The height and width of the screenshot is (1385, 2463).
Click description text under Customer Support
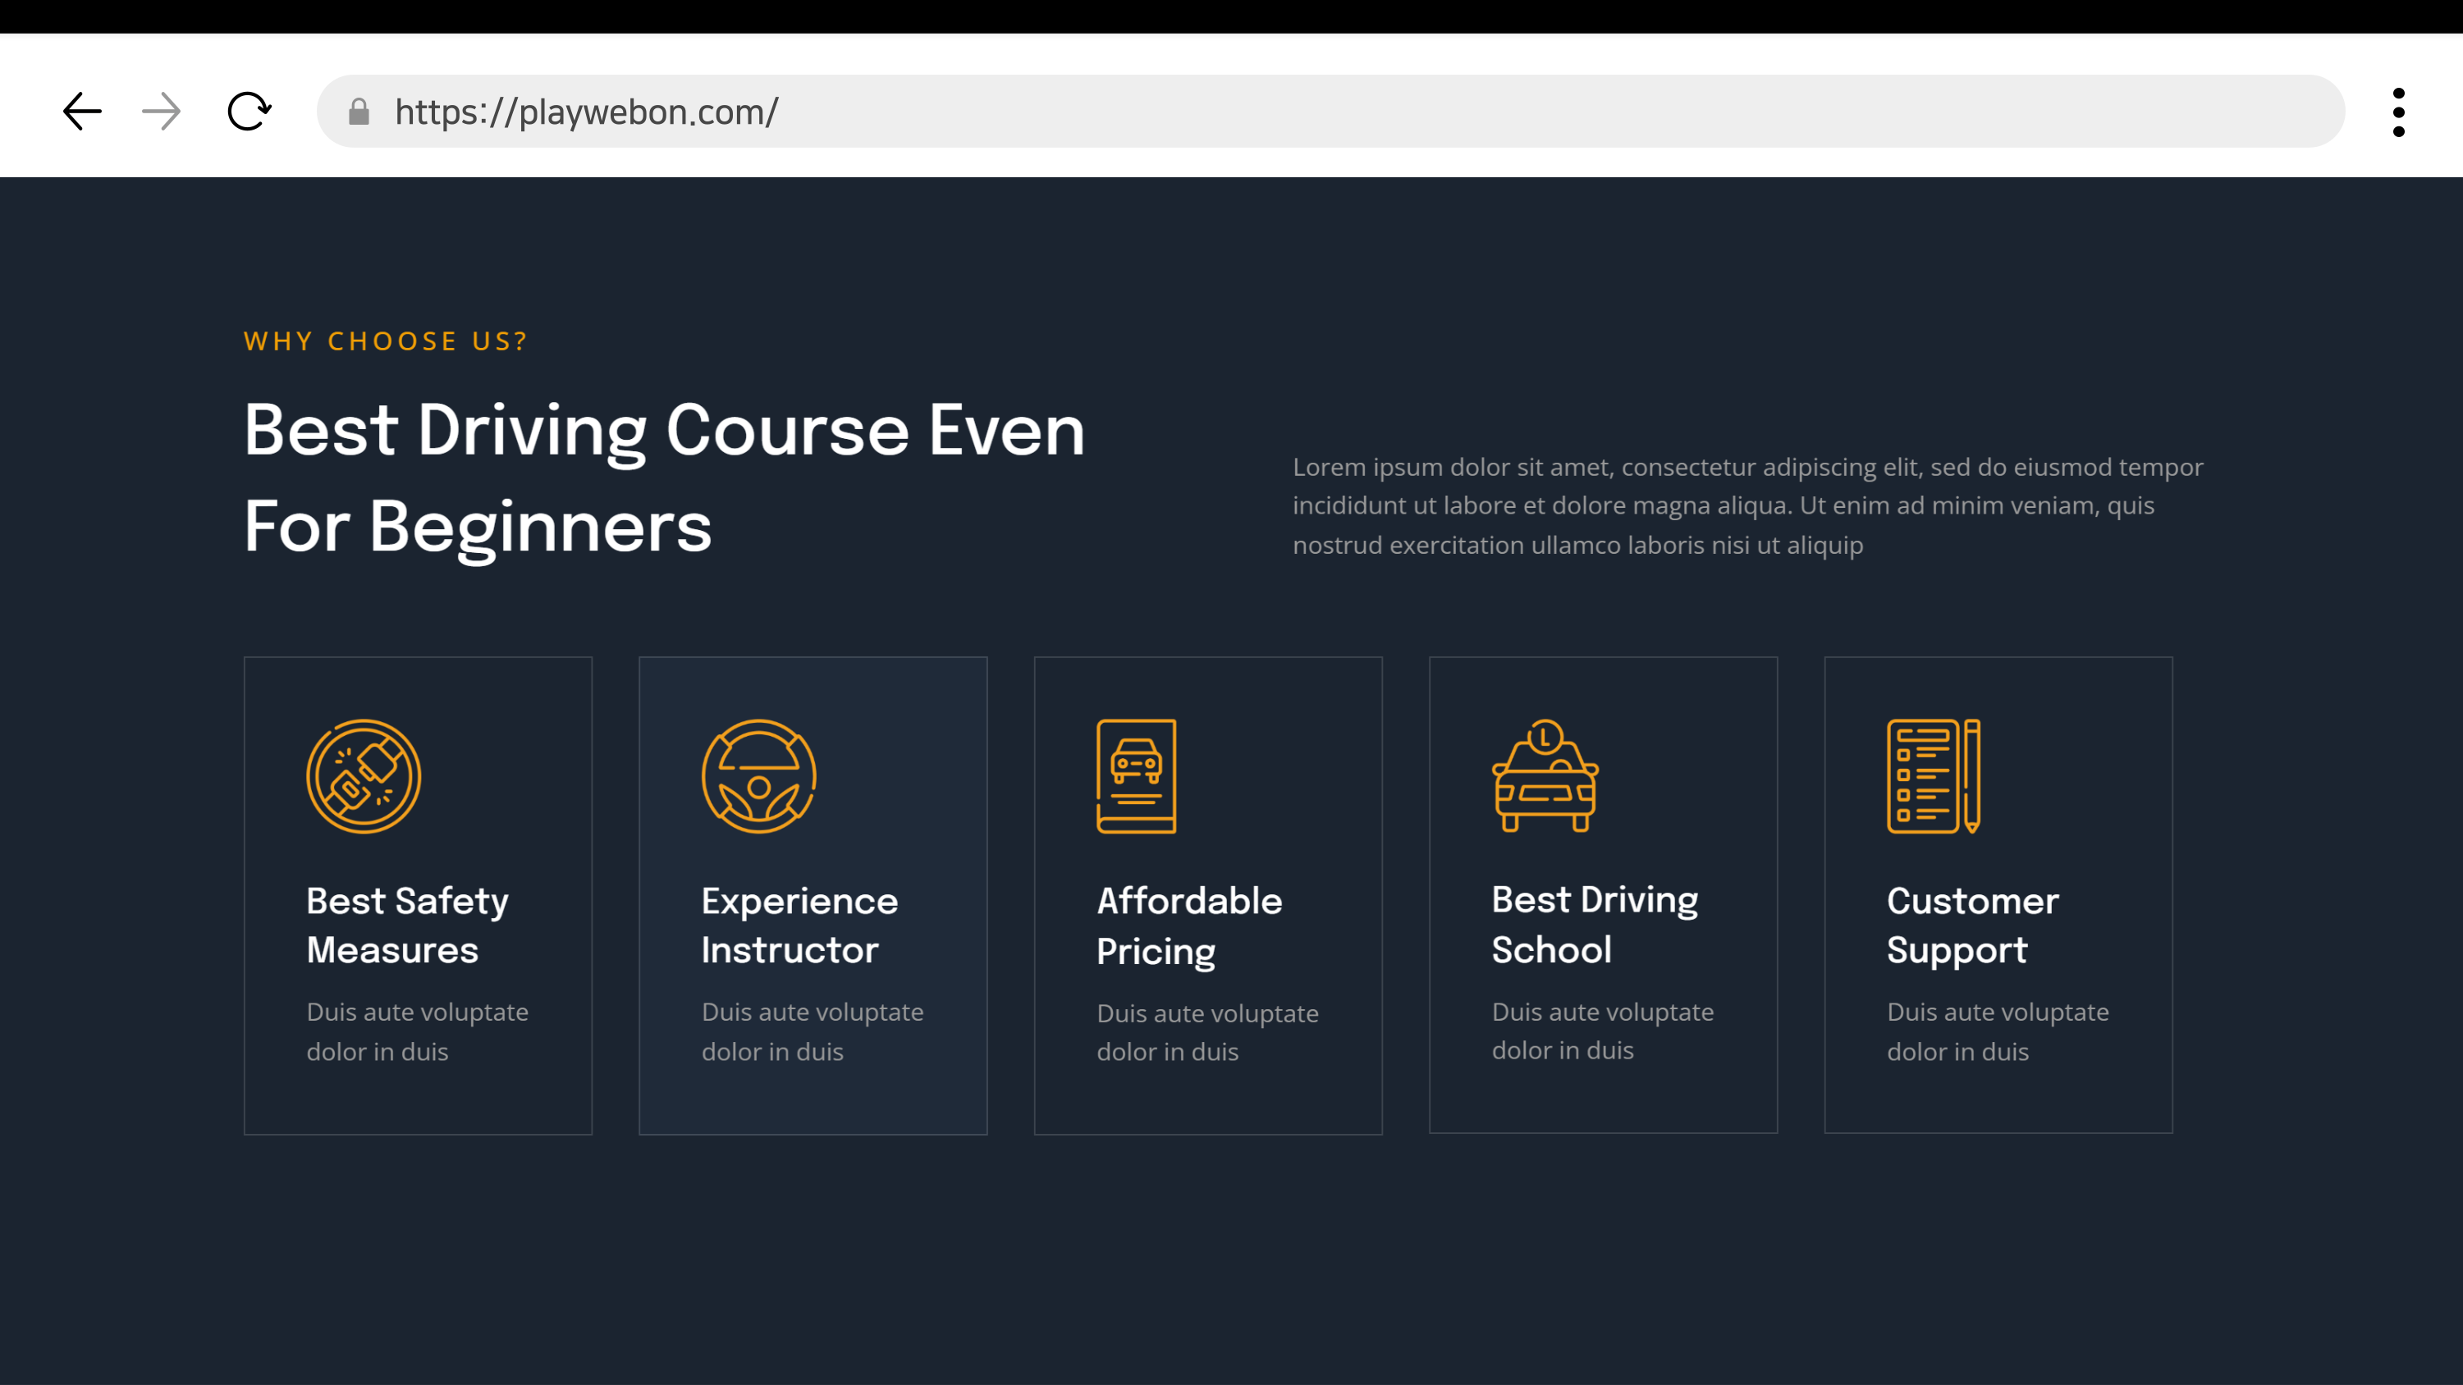1996,1031
